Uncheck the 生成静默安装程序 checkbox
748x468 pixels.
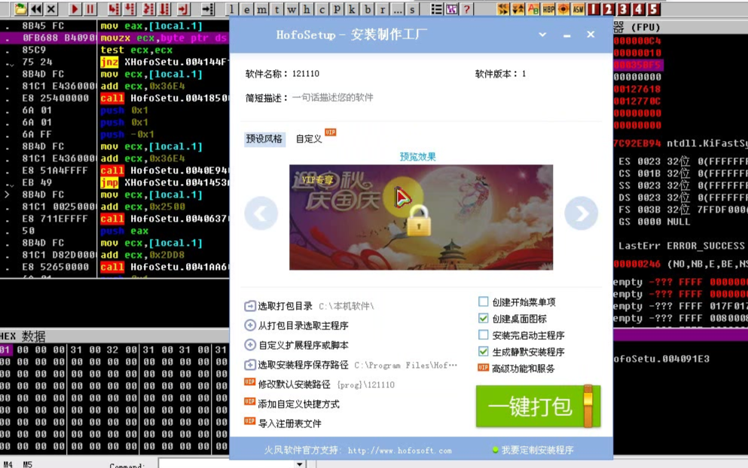(x=484, y=352)
